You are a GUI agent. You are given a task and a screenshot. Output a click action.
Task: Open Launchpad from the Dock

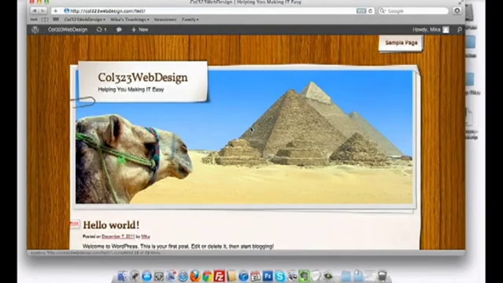134,276
